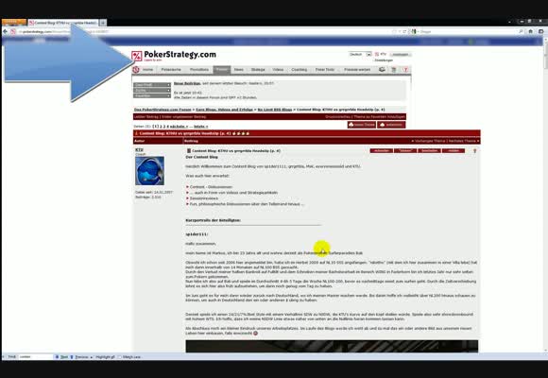
Task: Toggle the Match case checkbox
Action: [120, 356]
